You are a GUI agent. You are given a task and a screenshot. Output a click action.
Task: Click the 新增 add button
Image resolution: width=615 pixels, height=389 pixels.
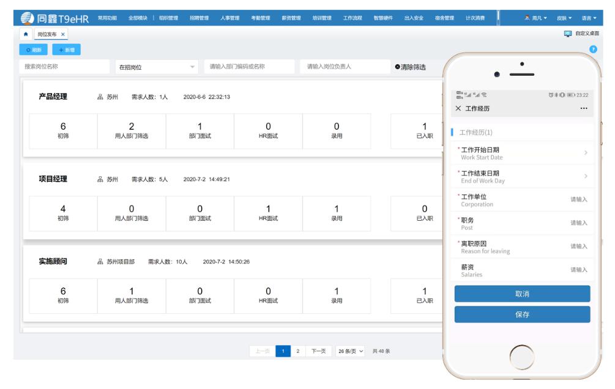coord(66,49)
